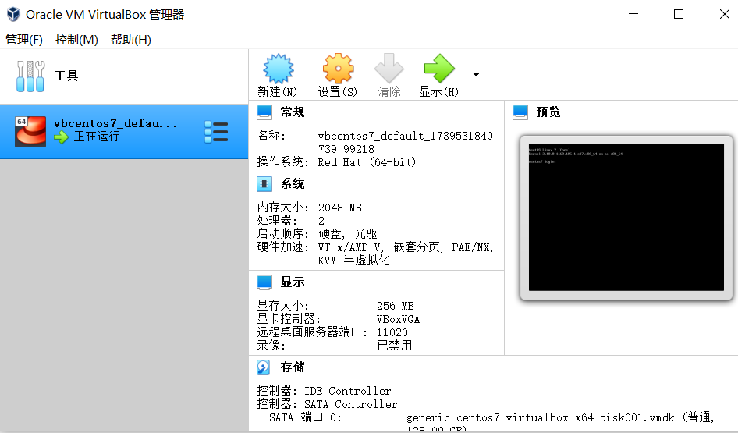This screenshot has width=738, height=433.
Task: Click the IDE Controller row
Action: click(324, 391)
